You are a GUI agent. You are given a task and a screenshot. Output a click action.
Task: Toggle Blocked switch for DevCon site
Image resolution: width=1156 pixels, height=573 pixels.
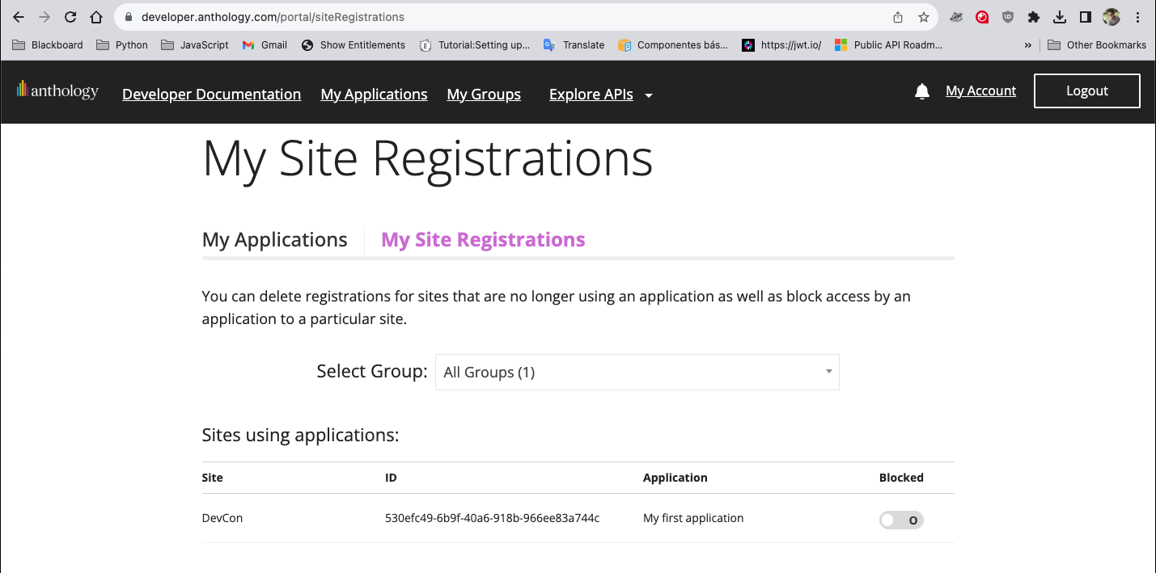click(901, 520)
